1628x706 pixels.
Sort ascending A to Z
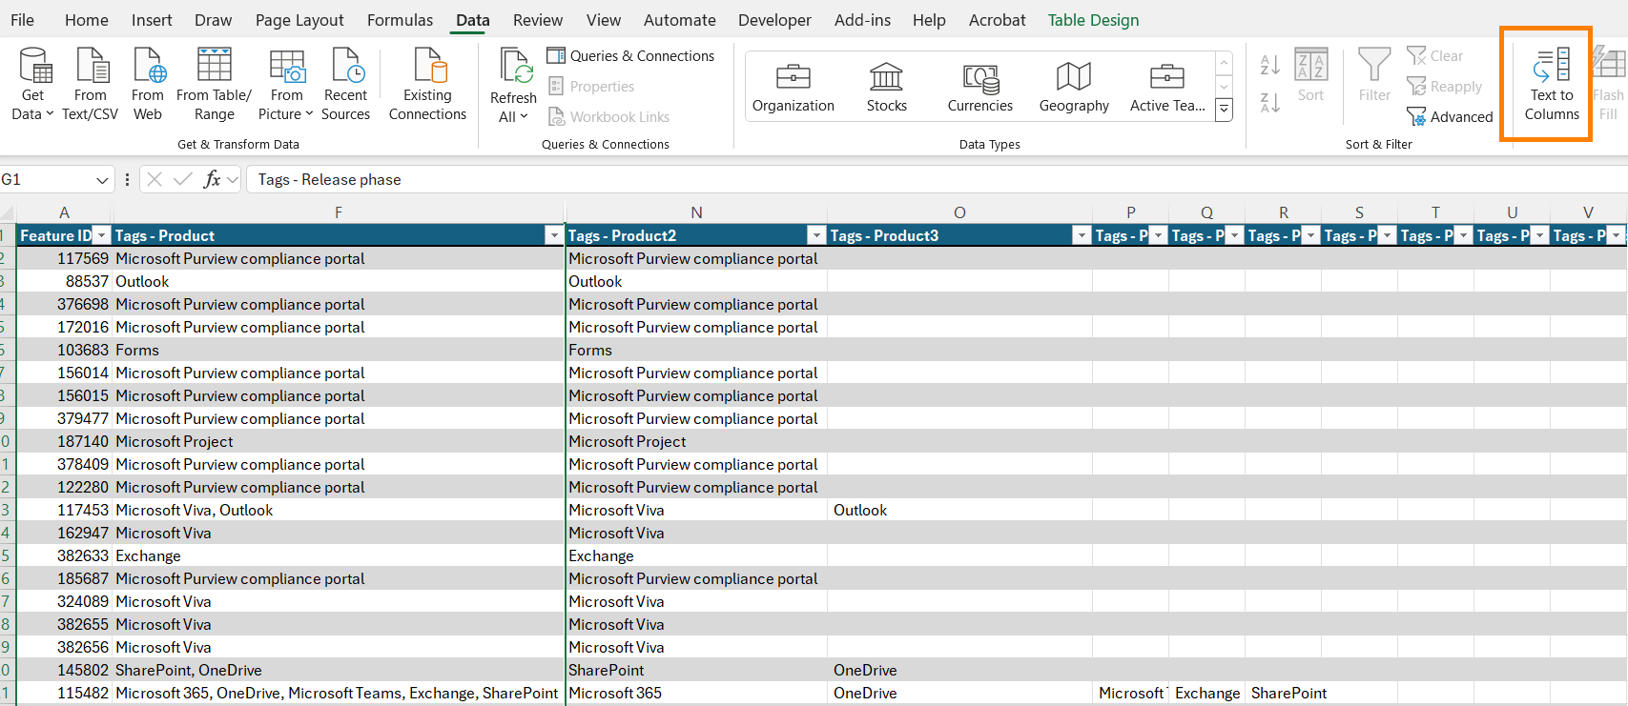tap(1269, 65)
